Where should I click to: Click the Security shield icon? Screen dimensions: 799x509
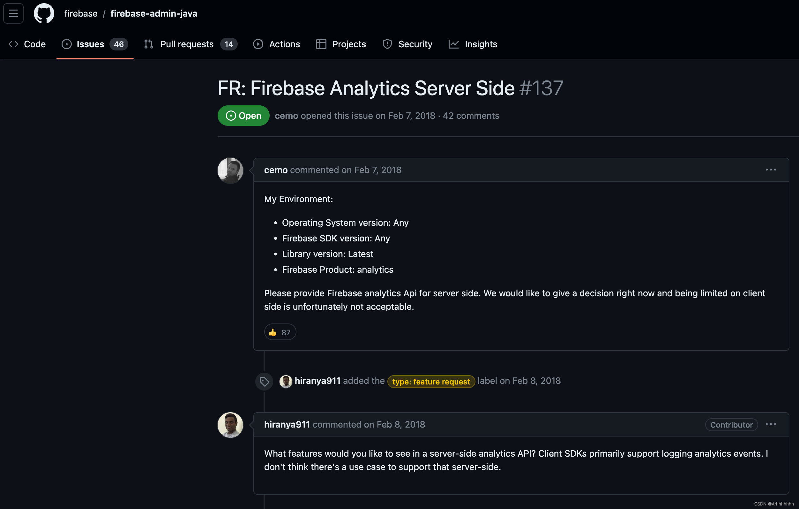coord(387,44)
